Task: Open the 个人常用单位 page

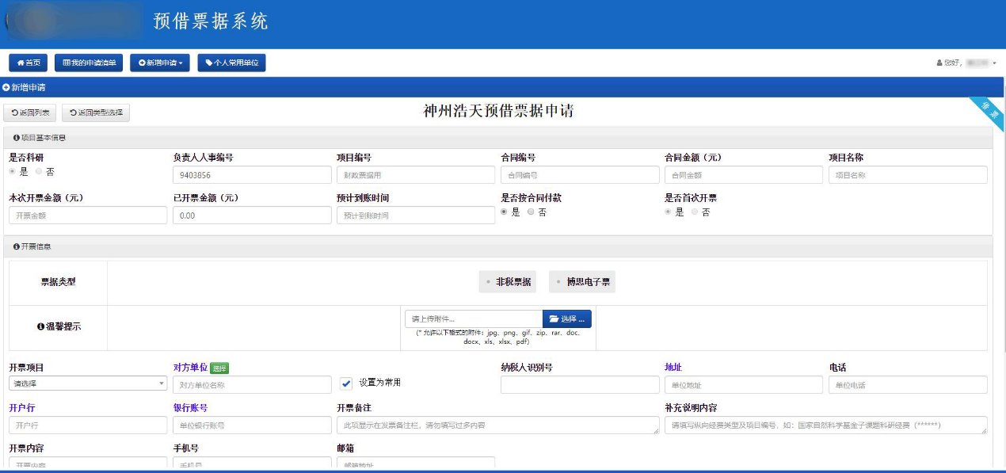Action: [x=231, y=63]
